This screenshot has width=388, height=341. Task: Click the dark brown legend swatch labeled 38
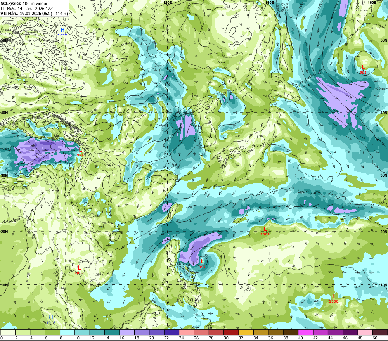click(291, 332)
